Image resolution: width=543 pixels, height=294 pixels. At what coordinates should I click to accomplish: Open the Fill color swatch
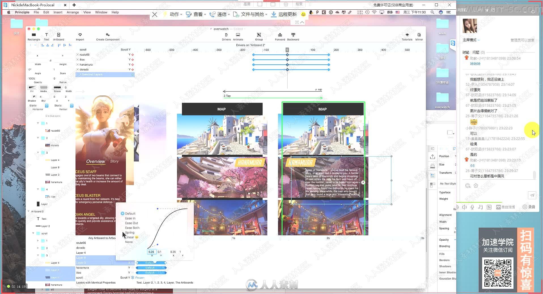pos(32,87)
